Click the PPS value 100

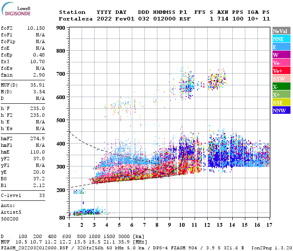[x=238, y=19]
